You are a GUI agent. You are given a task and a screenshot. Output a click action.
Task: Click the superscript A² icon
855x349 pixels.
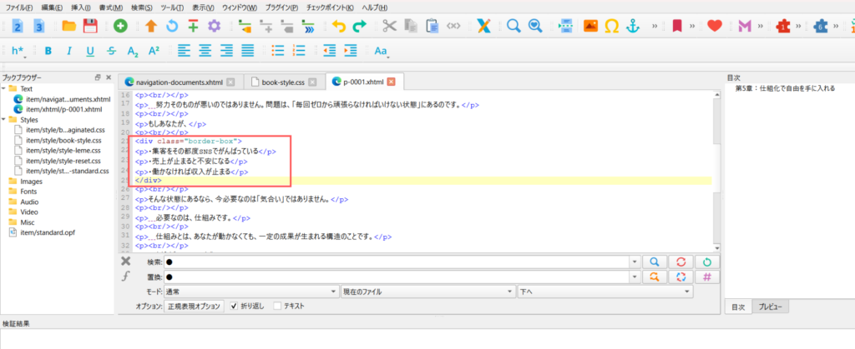pos(154,51)
